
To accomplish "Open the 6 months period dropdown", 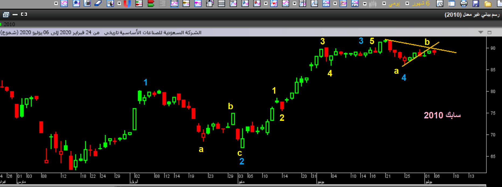I will coord(407,3).
